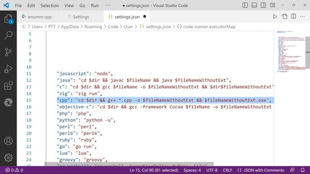Open the File menu
This screenshot has width=310, height=174.
click(18, 5)
